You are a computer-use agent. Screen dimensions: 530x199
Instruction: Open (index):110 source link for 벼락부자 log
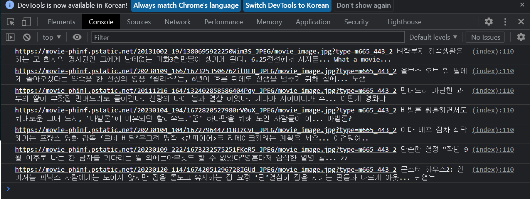[x=493, y=52]
